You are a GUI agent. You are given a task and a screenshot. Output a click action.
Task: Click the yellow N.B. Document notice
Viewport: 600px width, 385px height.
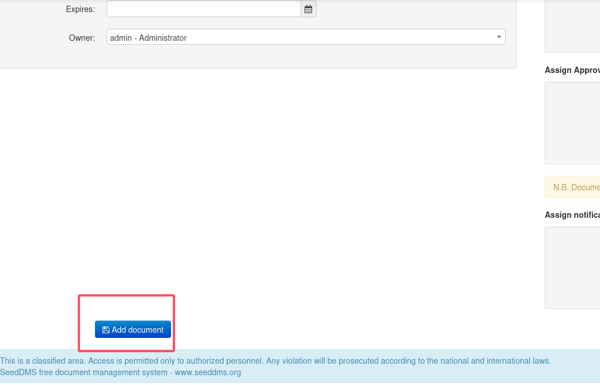tap(575, 187)
